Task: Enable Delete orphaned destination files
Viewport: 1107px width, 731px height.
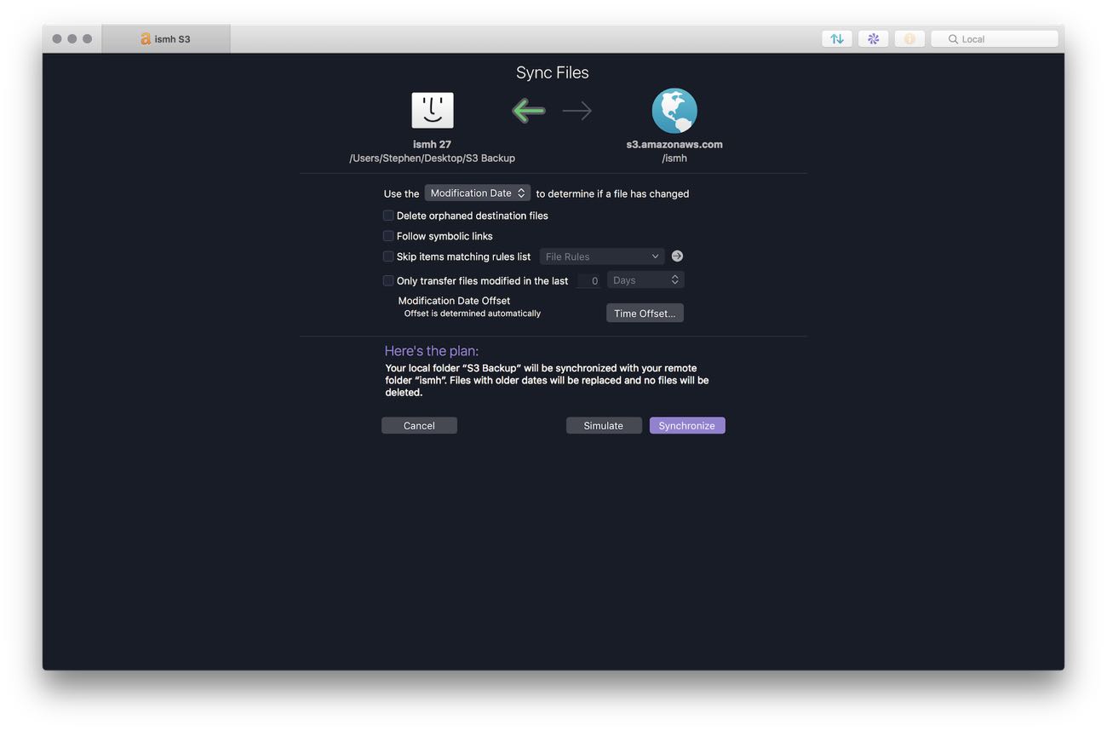Action: pos(388,216)
